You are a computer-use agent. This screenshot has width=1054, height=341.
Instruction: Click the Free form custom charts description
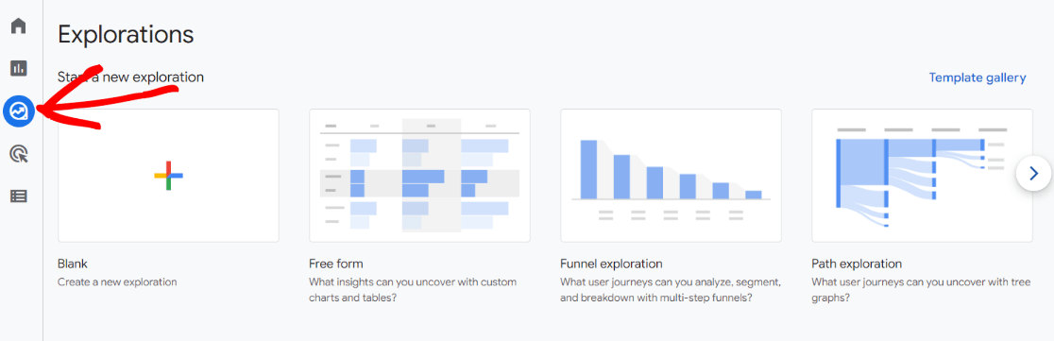[413, 289]
